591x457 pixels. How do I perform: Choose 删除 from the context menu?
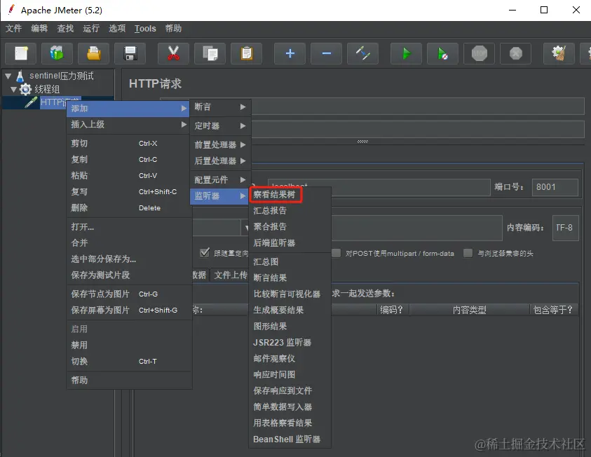point(128,208)
